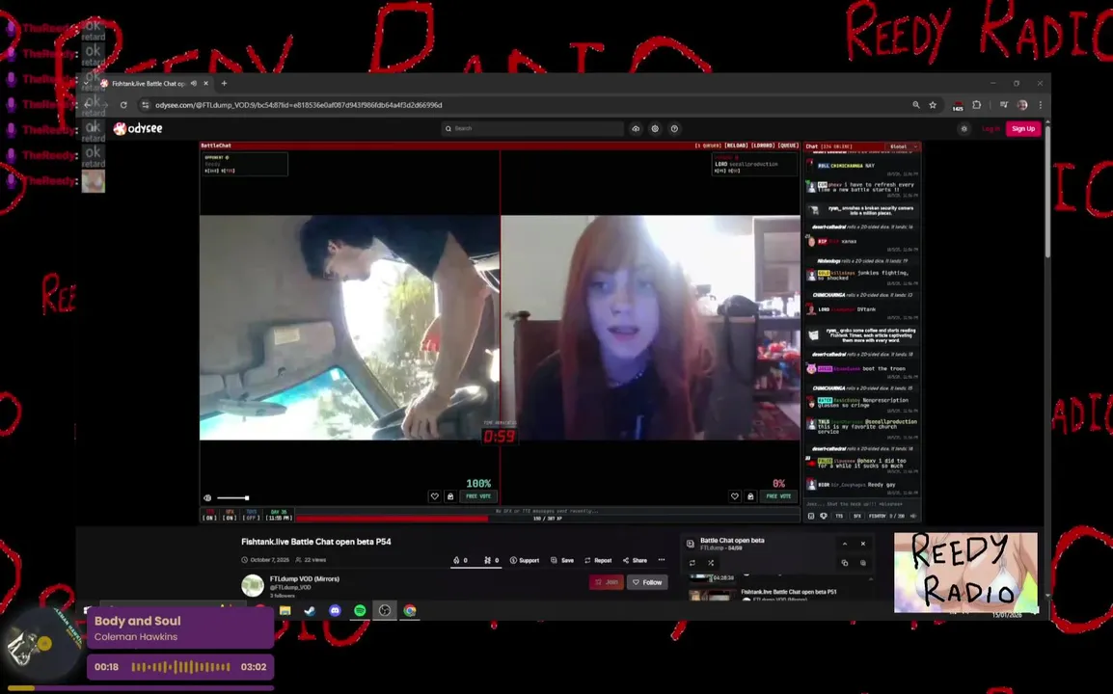1113x694 pixels.
Task: Click the Chrome address bar URL
Action: pyautogui.click(x=298, y=105)
